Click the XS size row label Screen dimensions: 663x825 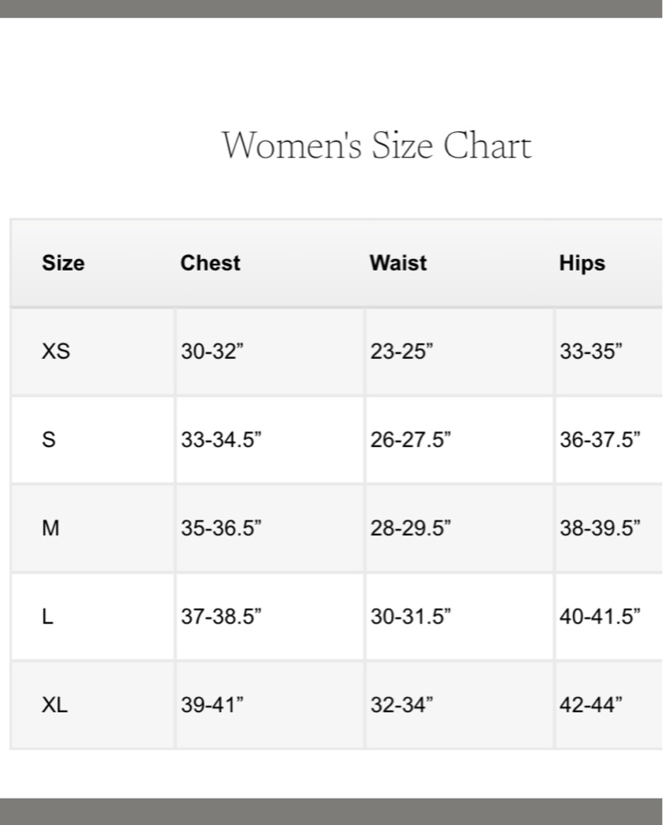pos(56,351)
